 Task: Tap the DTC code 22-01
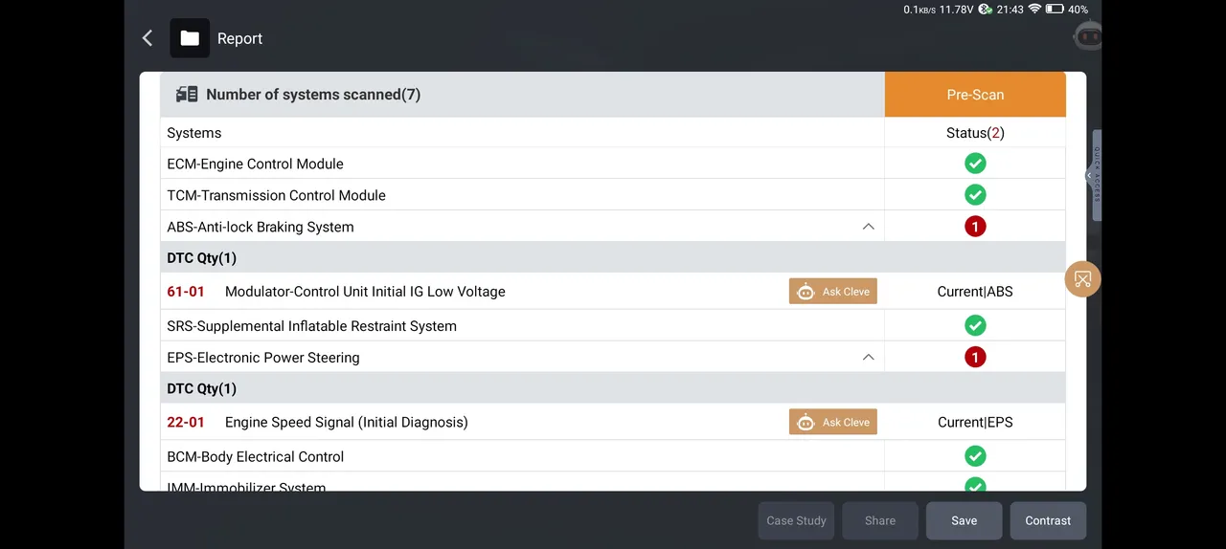(x=186, y=422)
